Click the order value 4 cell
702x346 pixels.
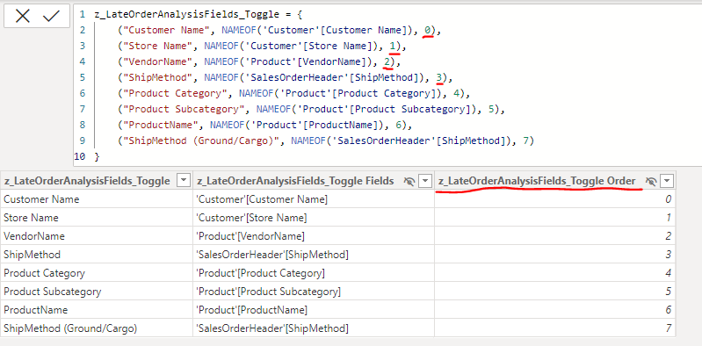554,272
